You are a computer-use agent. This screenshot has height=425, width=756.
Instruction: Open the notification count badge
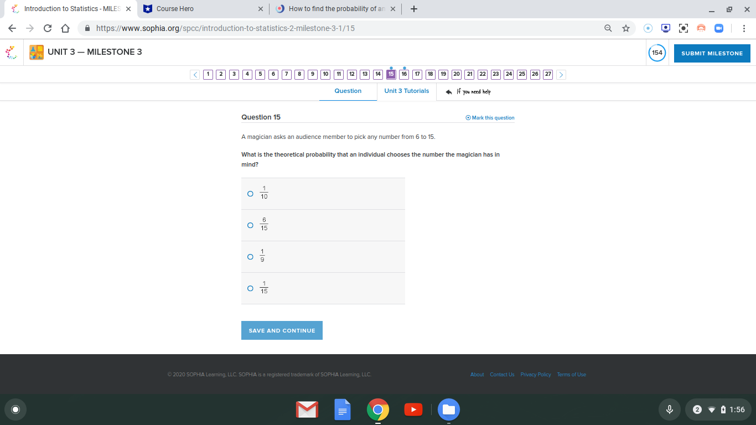tap(697, 410)
